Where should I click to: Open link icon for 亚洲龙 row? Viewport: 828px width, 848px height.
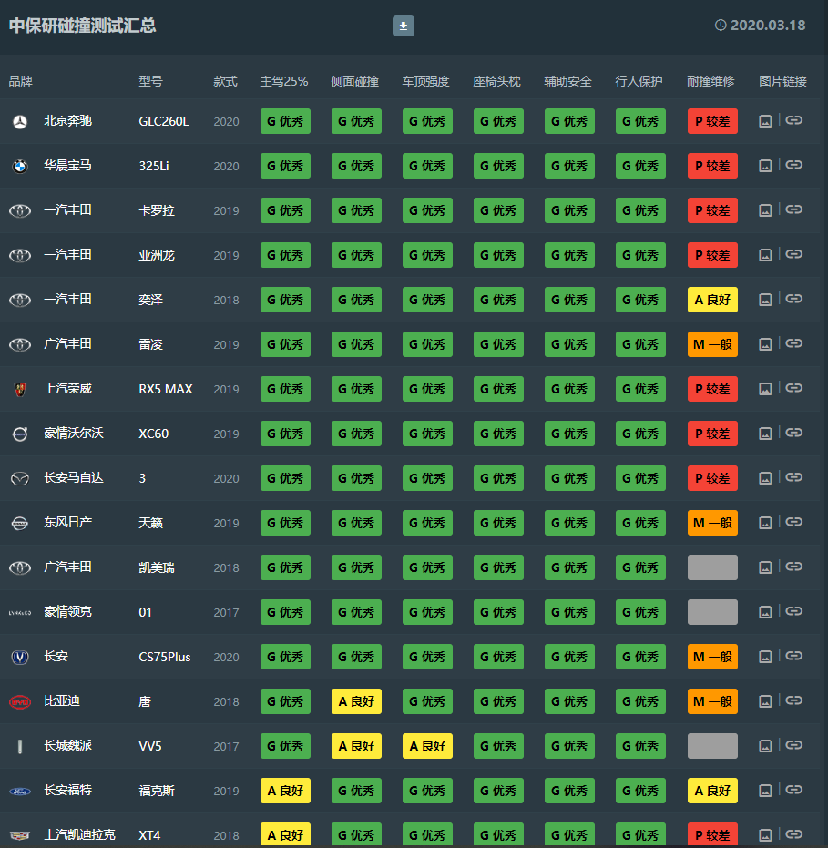794,253
